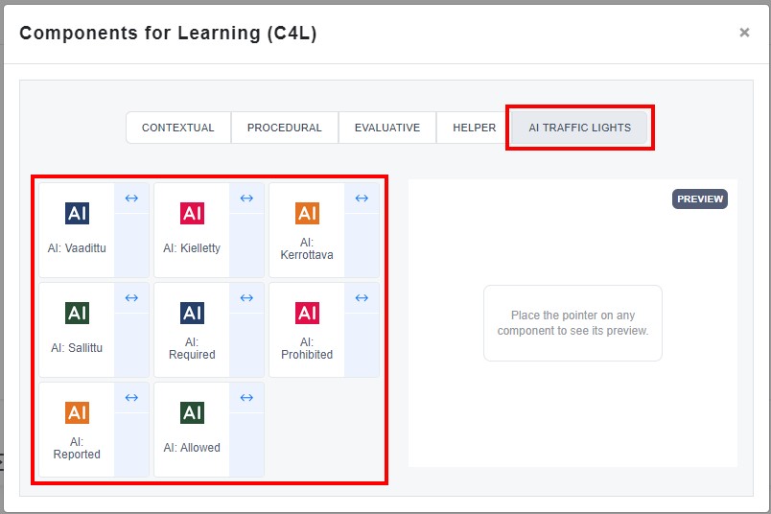Open the Helper tab
The image size is (771, 514).
pos(474,128)
